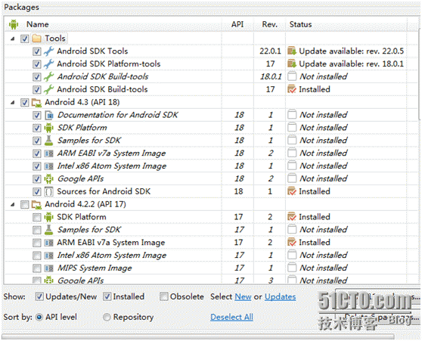Viewport: 422px width, 341px height.
Task: Click the Android 4.2.2 (API 17) folder icon
Action: [36, 205]
